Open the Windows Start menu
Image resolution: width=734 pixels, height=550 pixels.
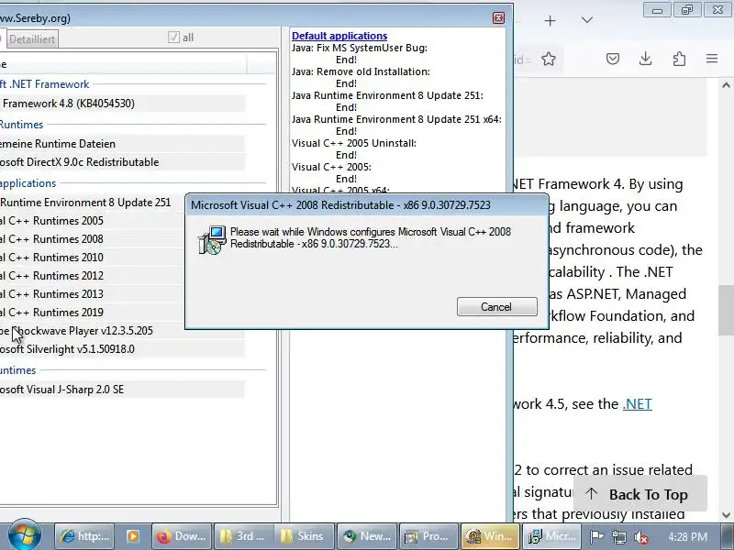pos(25,536)
